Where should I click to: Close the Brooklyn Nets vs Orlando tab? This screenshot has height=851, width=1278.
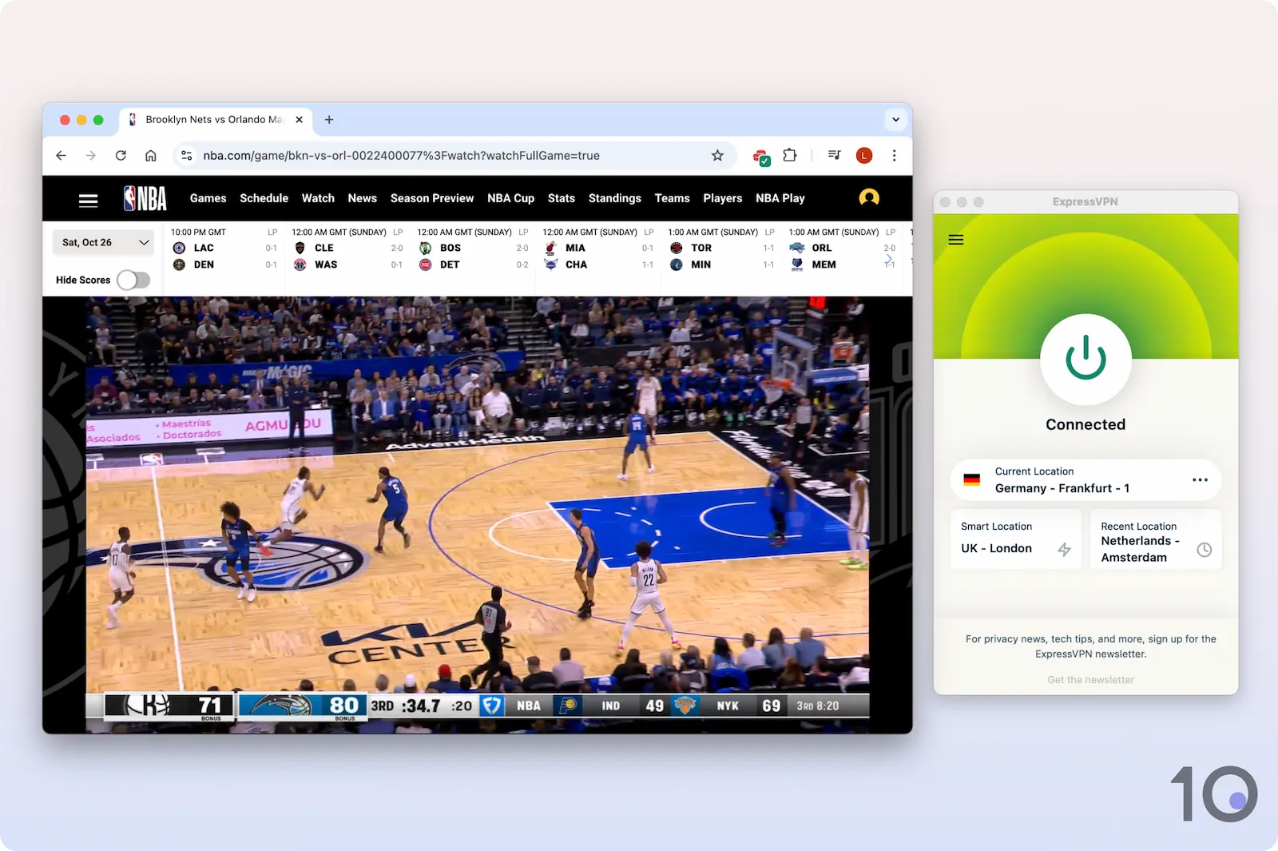tap(299, 120)
